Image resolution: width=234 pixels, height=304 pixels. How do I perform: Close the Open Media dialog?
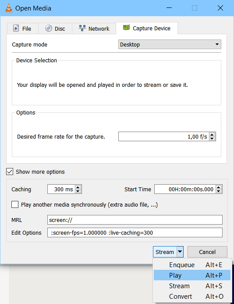point(220,8)
